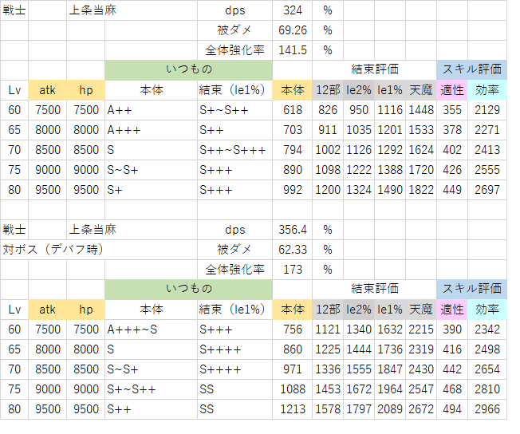Select the 天魔 value 2215

pos(421,329)
